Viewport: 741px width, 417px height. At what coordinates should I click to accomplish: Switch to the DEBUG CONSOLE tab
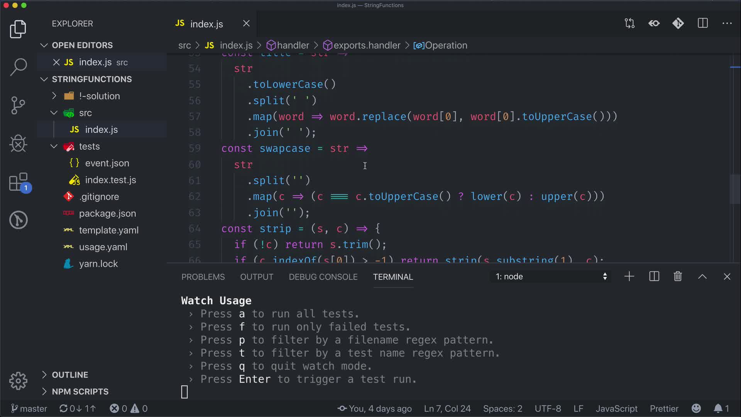pos(323,277)
